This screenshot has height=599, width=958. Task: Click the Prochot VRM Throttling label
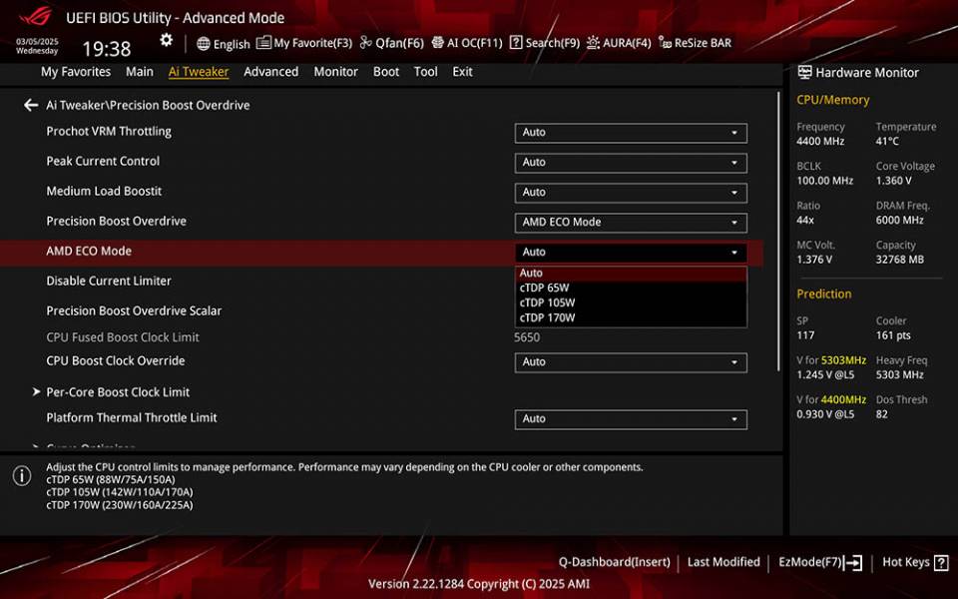pyautogui.click(x=109, y=132)
